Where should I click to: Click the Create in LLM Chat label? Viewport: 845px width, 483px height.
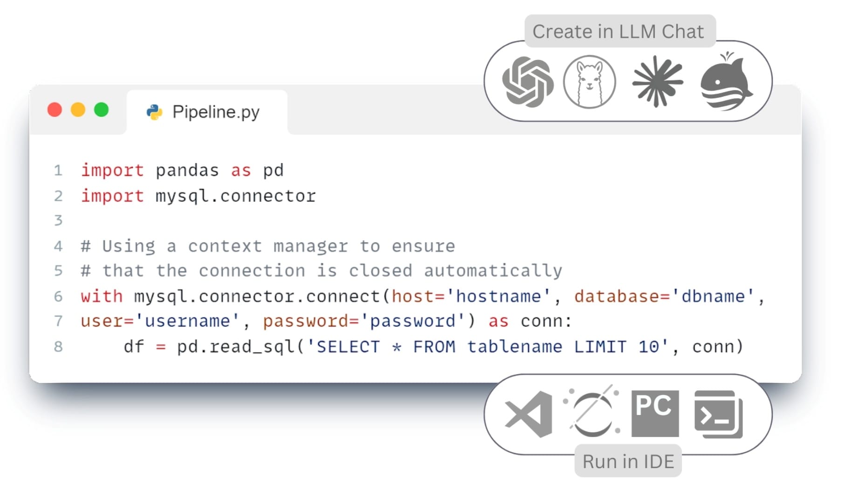pyautogui.click(x=619, y=32)
